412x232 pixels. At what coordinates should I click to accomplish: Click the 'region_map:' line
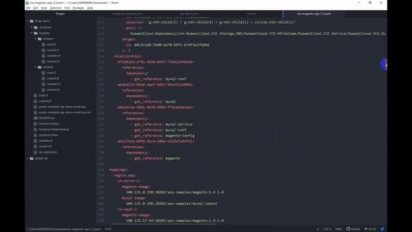tap(125, 175)
